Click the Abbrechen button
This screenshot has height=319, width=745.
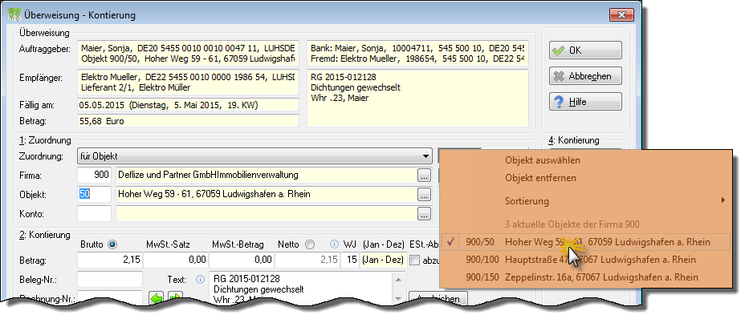(x=585, y=76)
